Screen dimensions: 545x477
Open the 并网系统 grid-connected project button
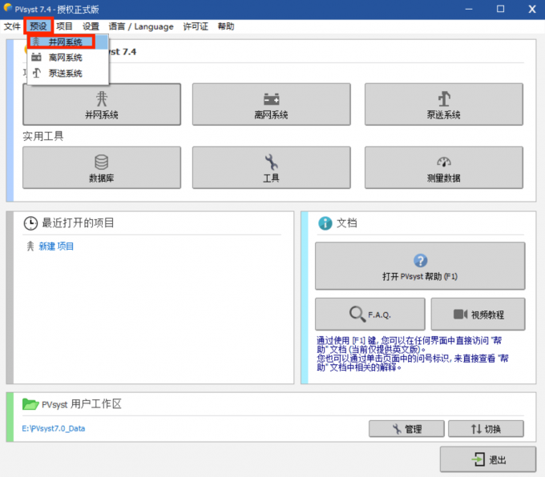click(x=101, y=104)
